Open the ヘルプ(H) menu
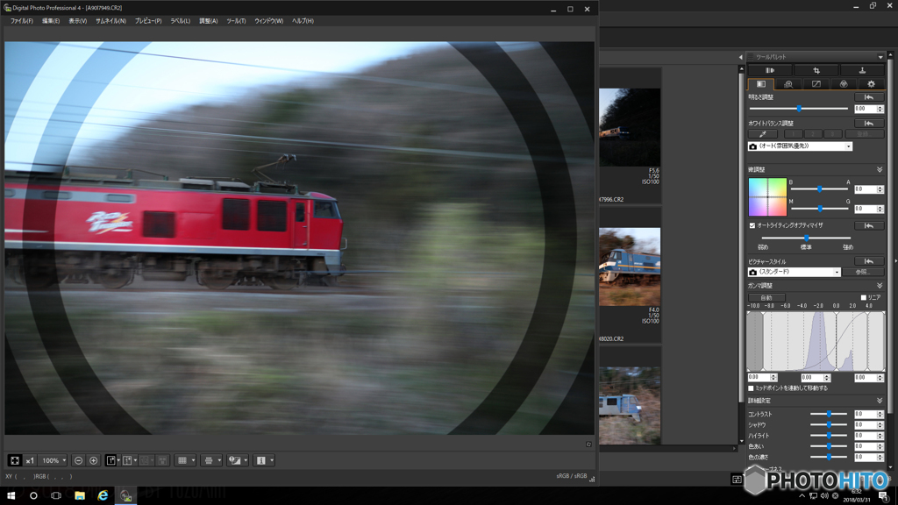Image resolution: width=898 pixels, height=505 pixels. [303, 21]
